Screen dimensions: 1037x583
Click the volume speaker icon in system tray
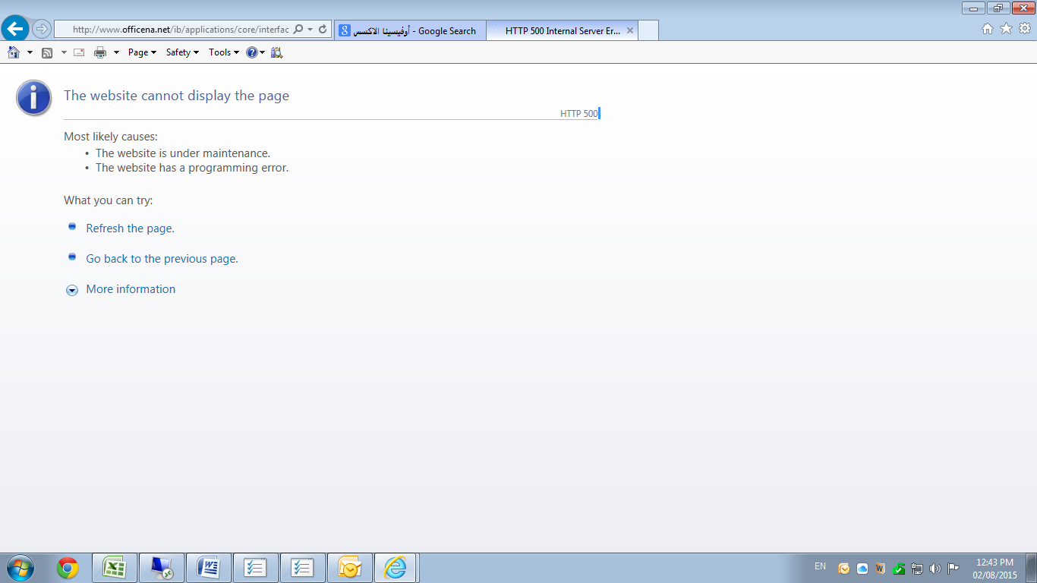coord(935,569)
